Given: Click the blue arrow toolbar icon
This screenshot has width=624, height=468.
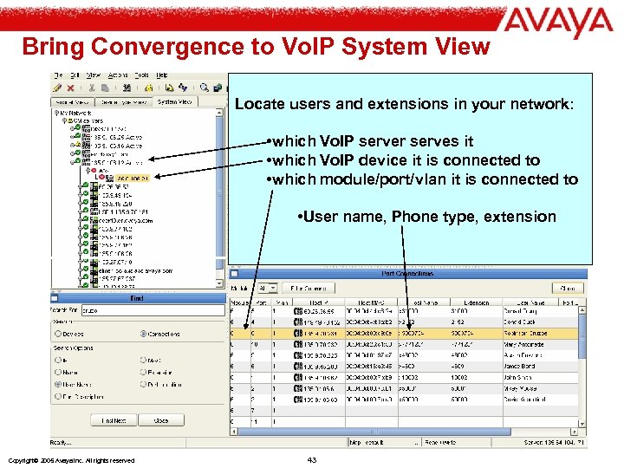Looking at the screenshot, I should coord(183,88).
